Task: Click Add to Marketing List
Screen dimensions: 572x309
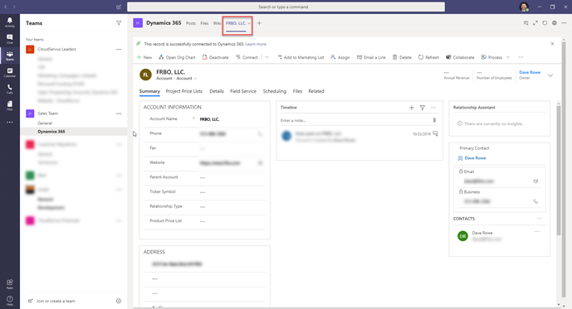Action: click(301, 57)
